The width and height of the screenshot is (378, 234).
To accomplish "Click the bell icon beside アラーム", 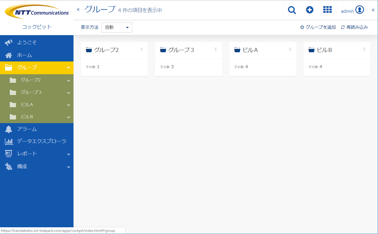I will pyautogui.click(x=9, y=129).
